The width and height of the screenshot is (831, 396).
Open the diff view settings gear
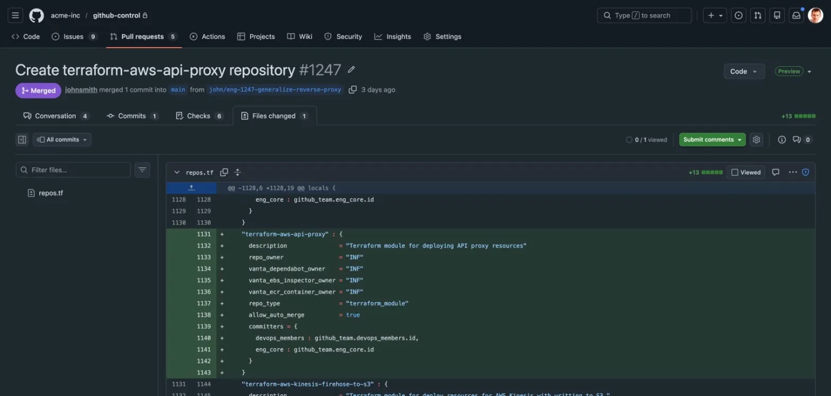[x=756, y=139]
